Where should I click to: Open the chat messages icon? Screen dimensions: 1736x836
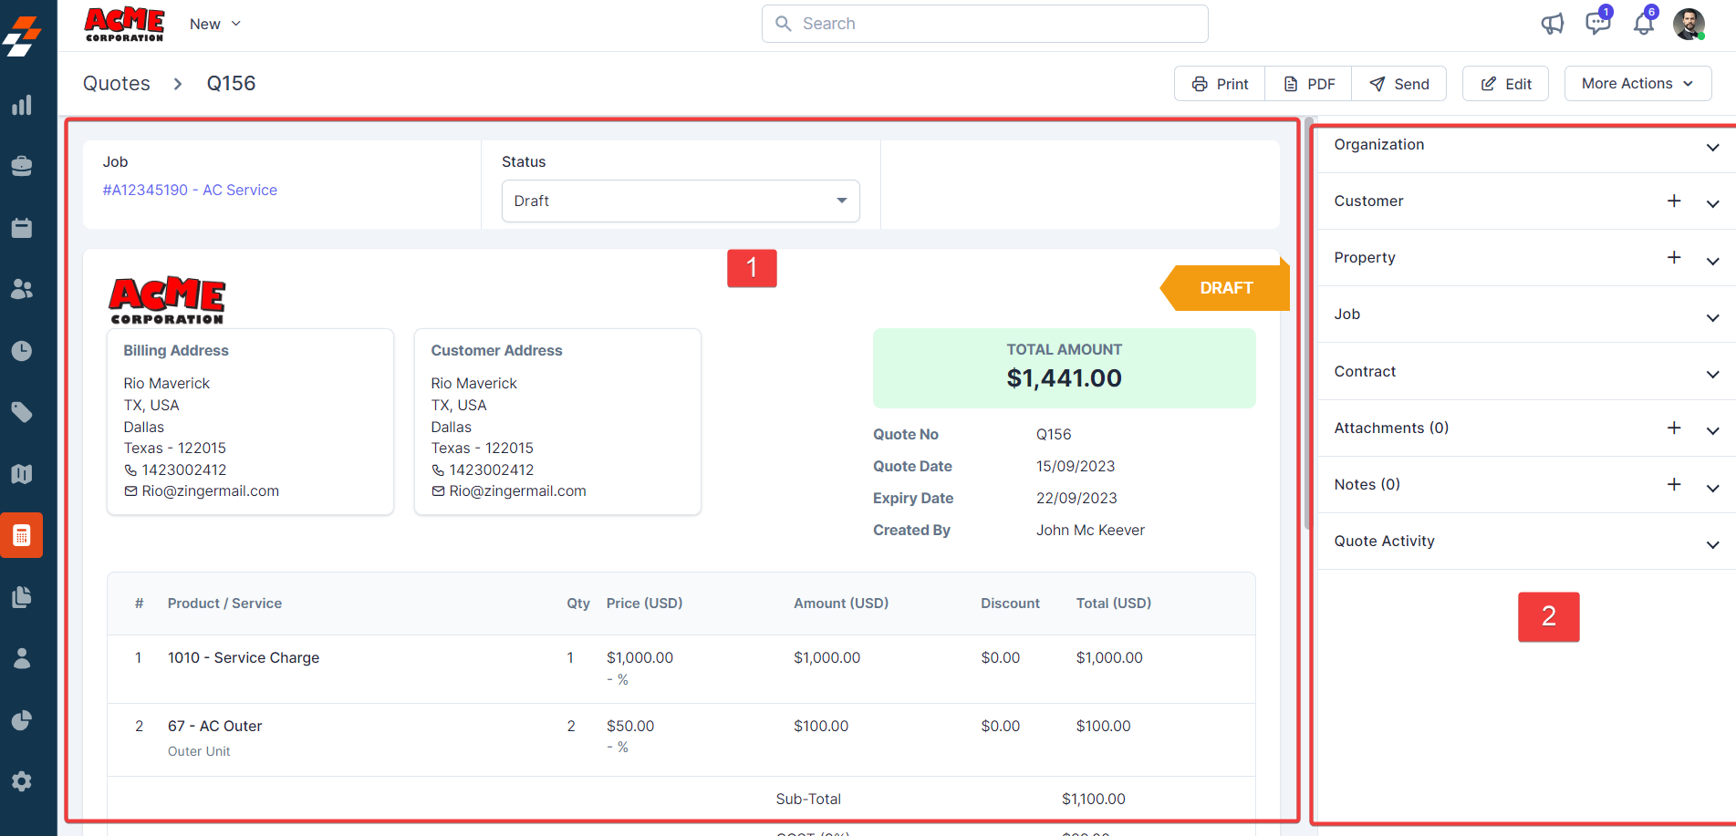coord(1597,24)
